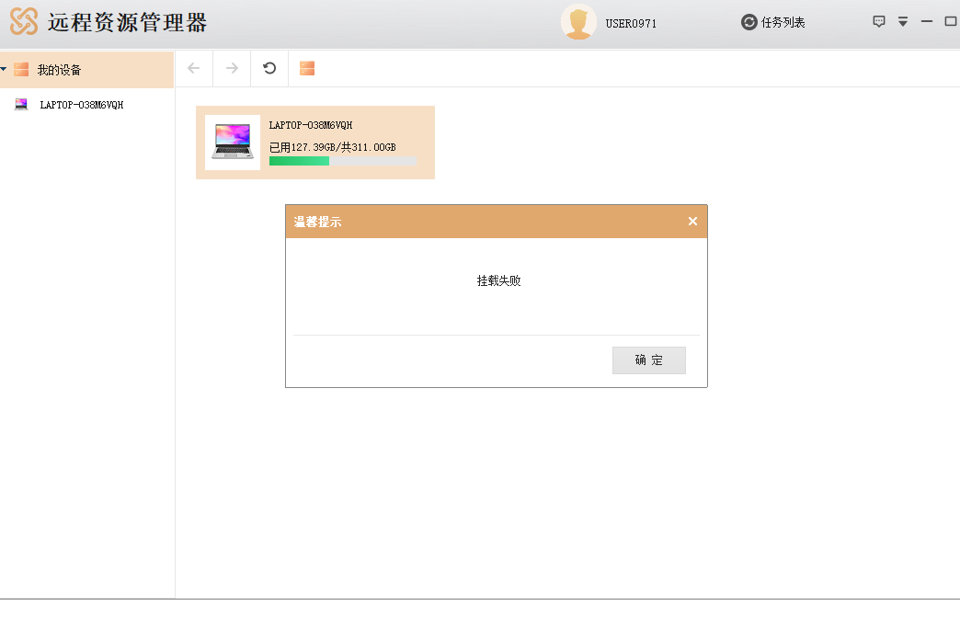Click the orange device view toolbar icon
This screenshot has width=960, height=617.
click(x=307, y=68)
